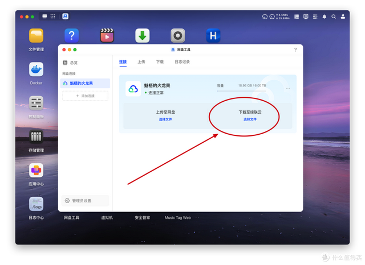Open the blue question-mark help app icon
This screenshot has height=265, width=365.
tap(71, 36)
